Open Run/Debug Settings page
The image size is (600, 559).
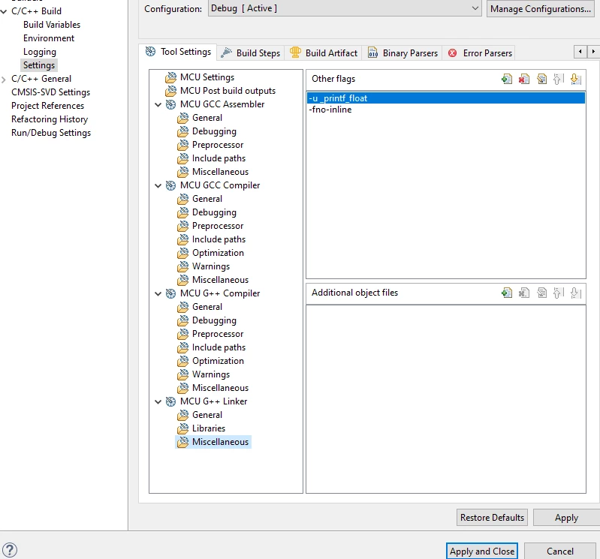pos(51,133)
